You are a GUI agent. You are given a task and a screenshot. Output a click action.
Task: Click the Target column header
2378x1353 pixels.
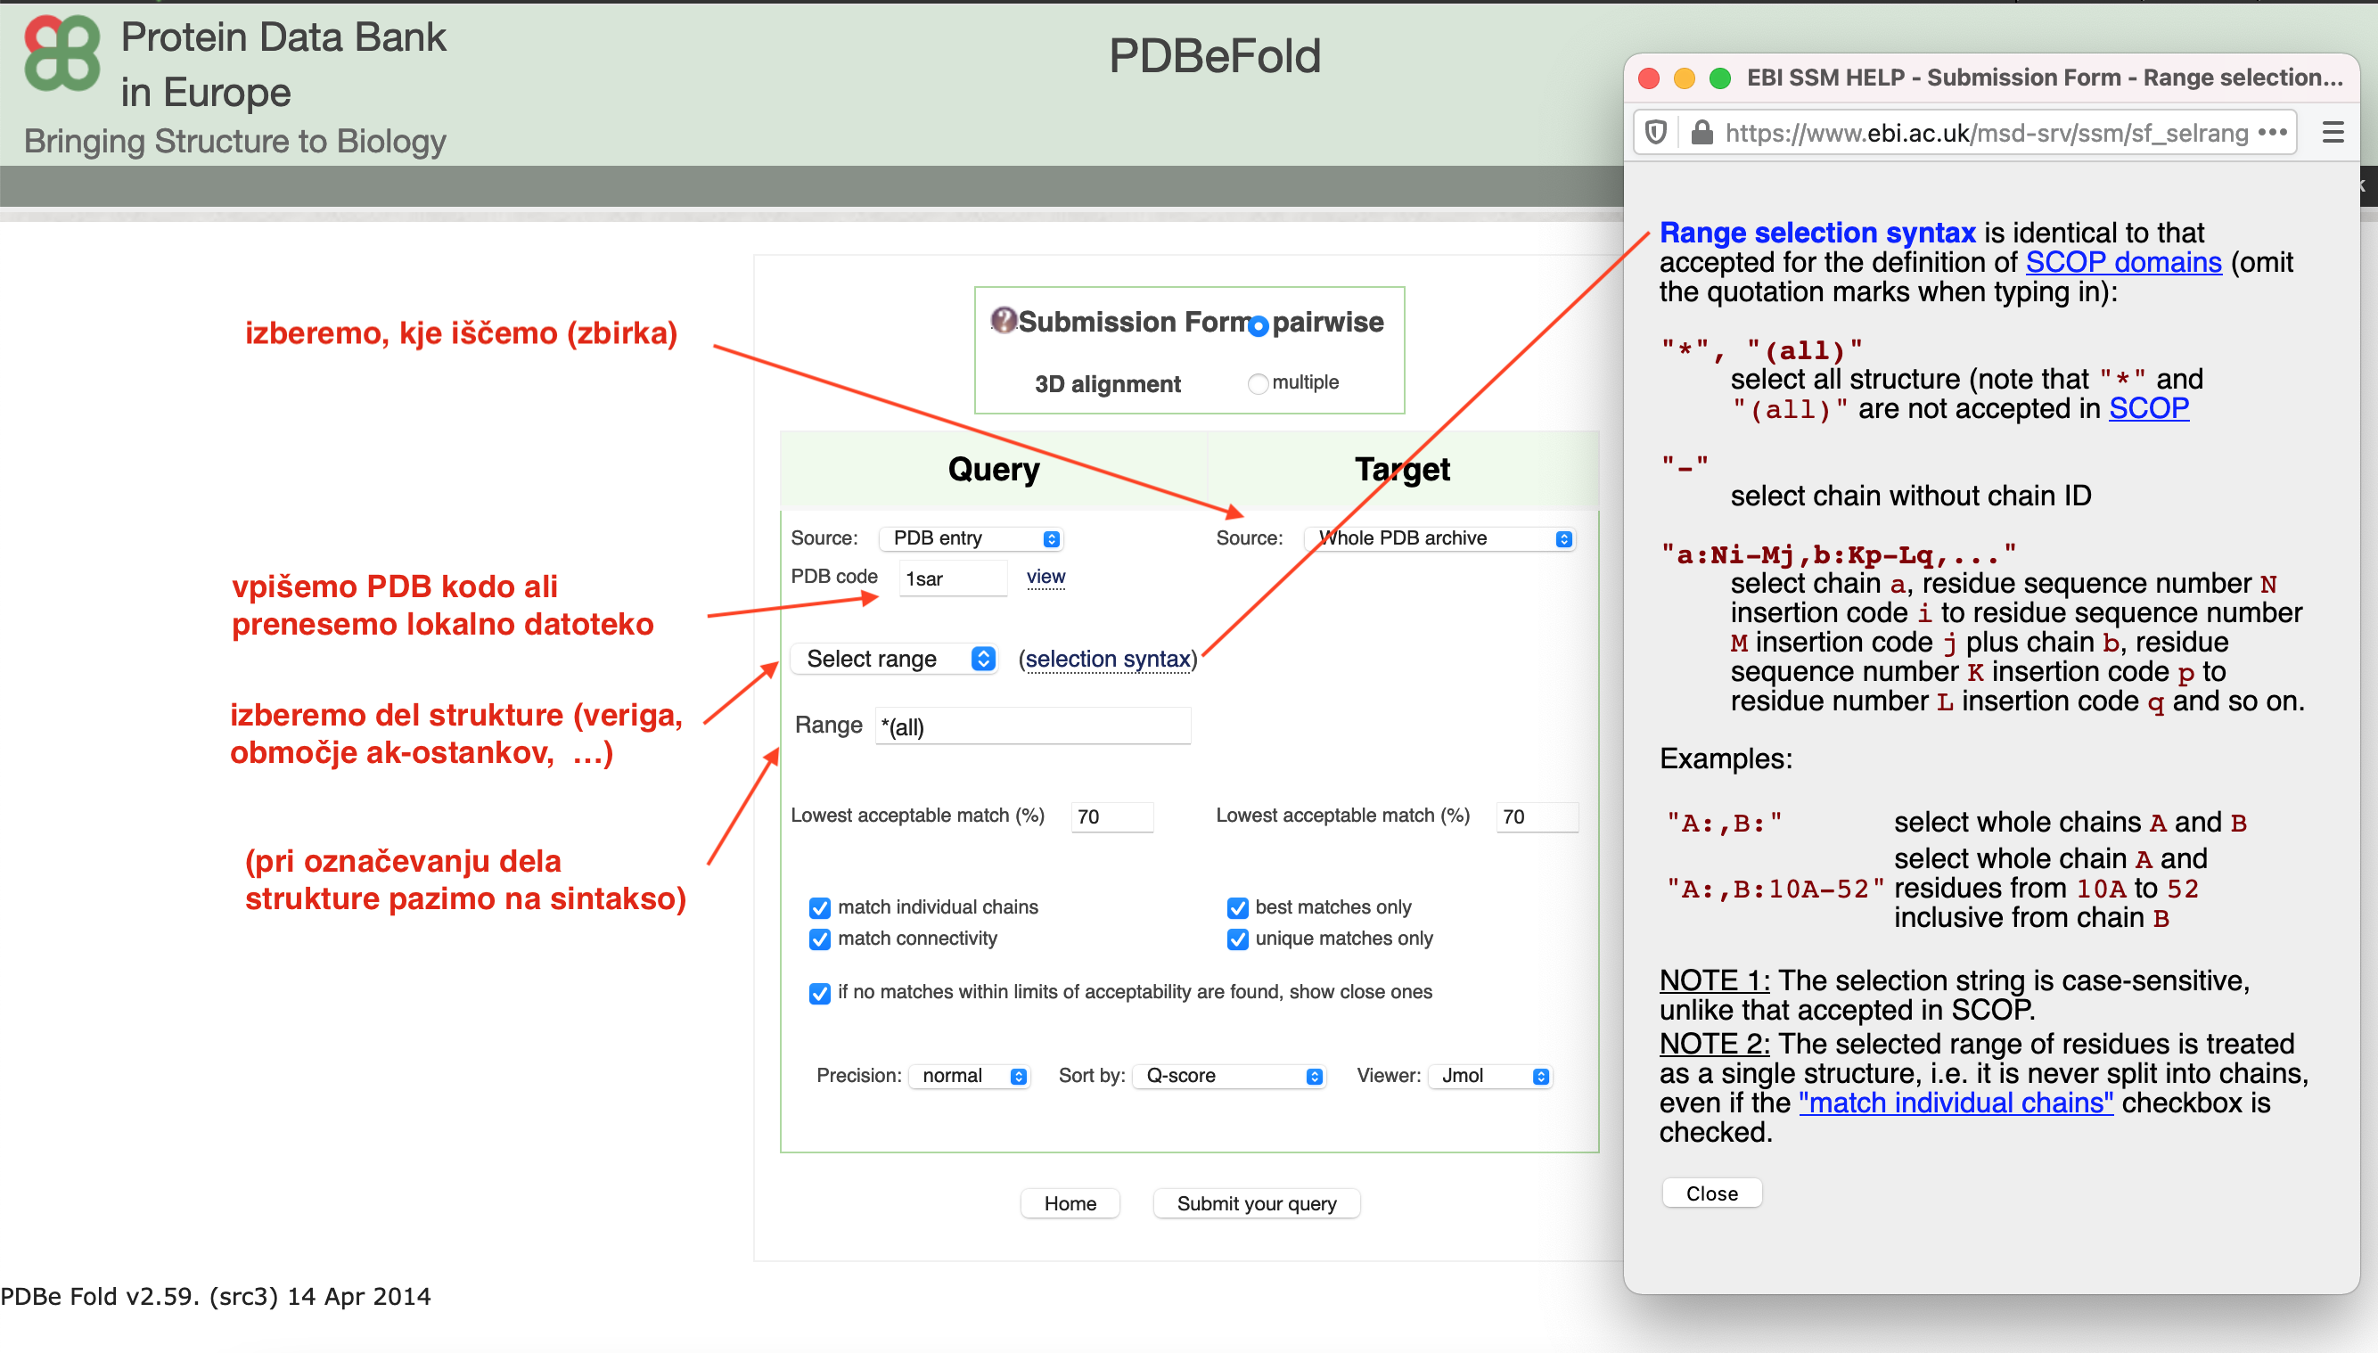[x=1401, y=470]
